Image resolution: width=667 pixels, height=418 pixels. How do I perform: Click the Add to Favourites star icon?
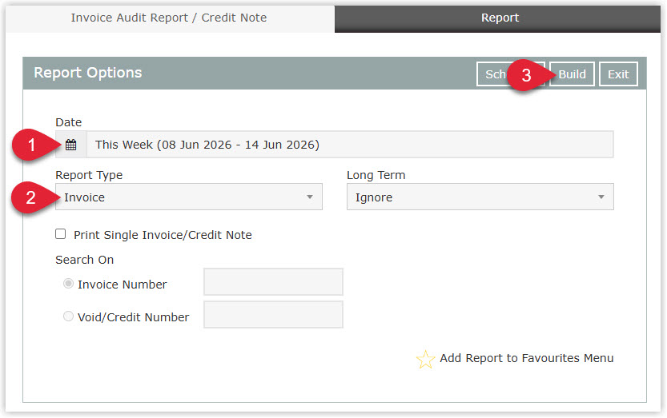[x=425, y=360]
